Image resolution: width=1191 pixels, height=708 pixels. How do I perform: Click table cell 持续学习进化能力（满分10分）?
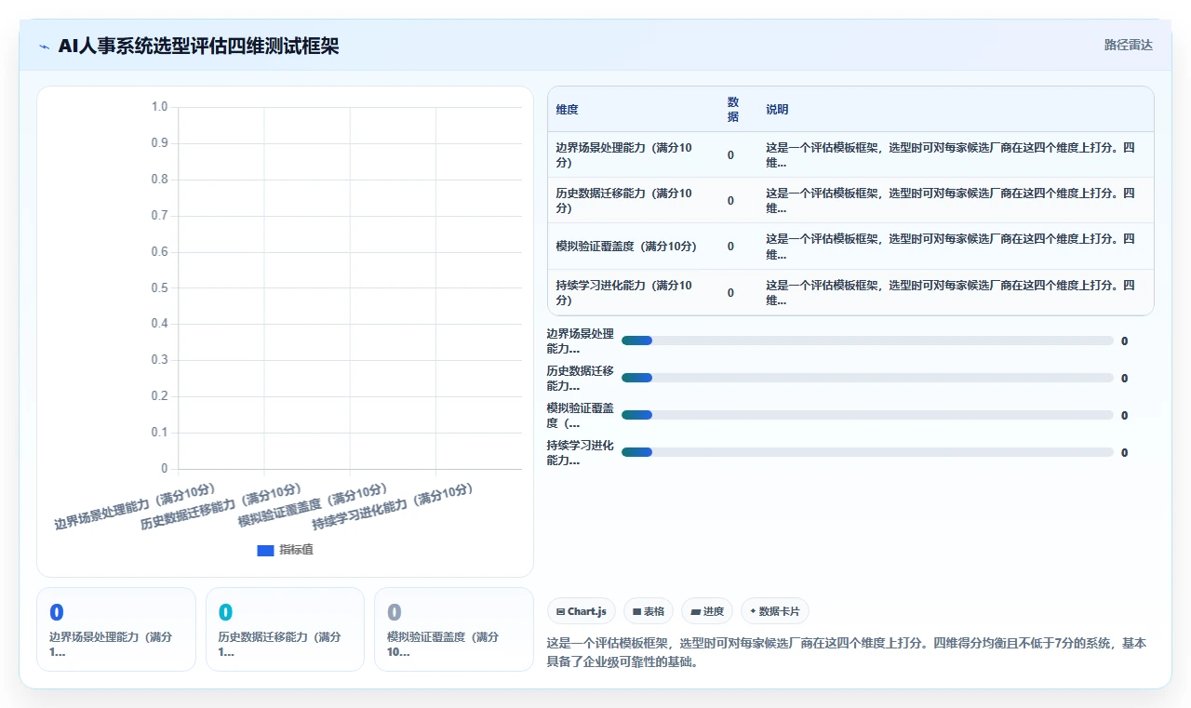[x=632, y=292]
